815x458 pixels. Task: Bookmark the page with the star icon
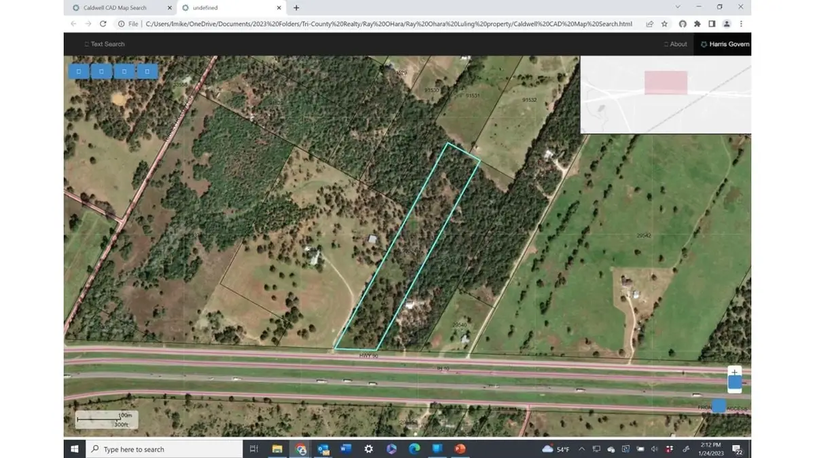click(664, 23)
